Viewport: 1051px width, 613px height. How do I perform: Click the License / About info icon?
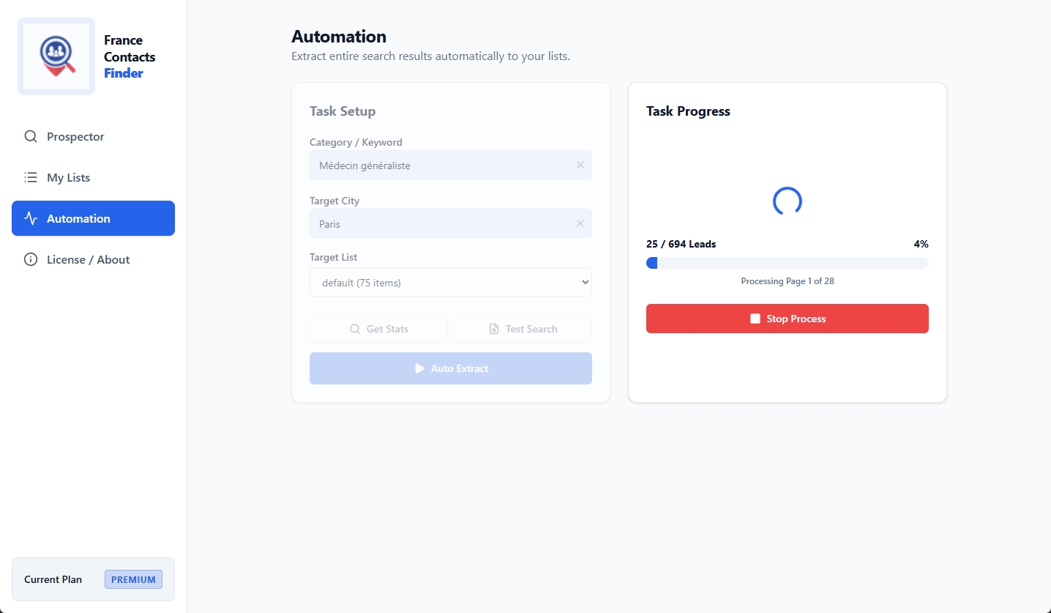(30, 259)
